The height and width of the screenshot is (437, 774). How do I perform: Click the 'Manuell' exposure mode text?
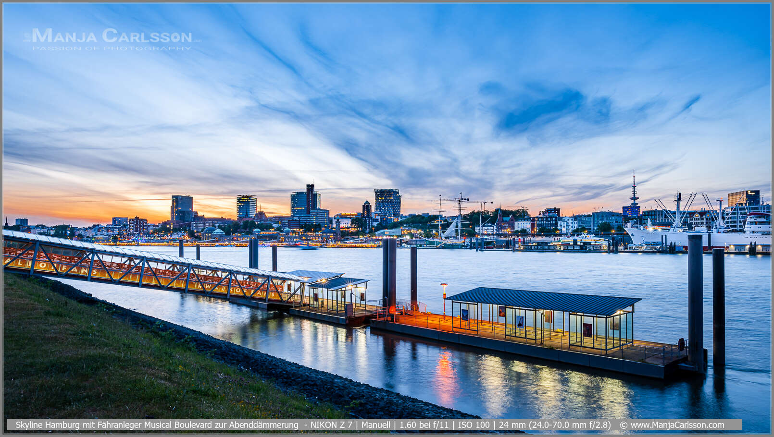(375, 425)
